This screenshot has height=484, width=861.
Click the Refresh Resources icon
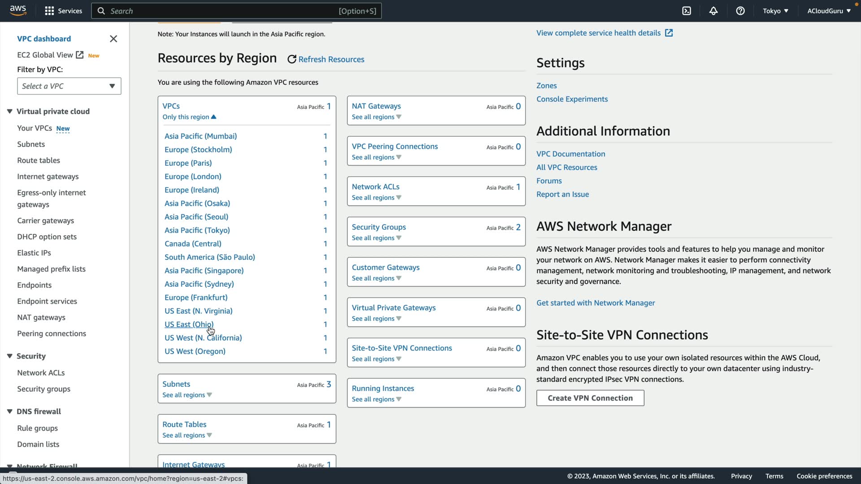(292, 59)
